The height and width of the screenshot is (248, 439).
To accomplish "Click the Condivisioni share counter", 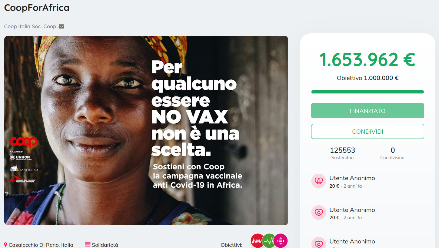I will 393,153.
